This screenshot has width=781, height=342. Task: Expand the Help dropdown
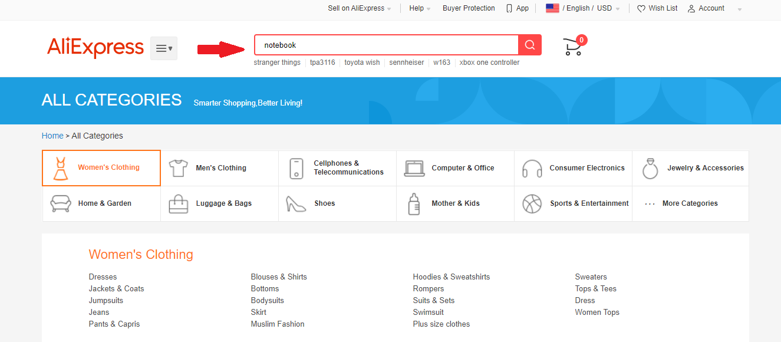coord(420,8)
